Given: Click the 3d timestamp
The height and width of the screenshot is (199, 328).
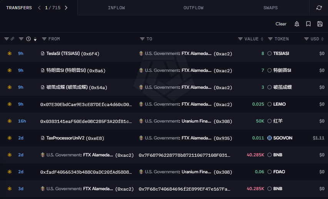Looking at the screenshot, I should click(x=21, y=189).
